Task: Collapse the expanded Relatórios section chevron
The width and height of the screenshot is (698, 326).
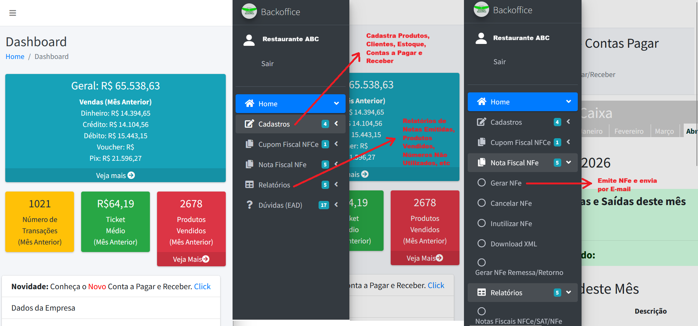Action: click(568, 293)
